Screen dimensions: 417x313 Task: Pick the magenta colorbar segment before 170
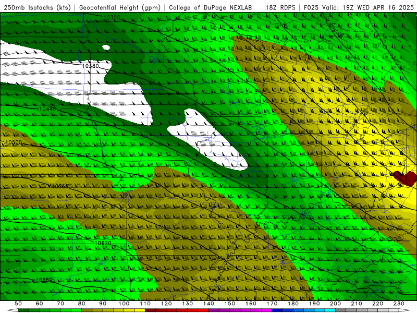tap(267, 310)
